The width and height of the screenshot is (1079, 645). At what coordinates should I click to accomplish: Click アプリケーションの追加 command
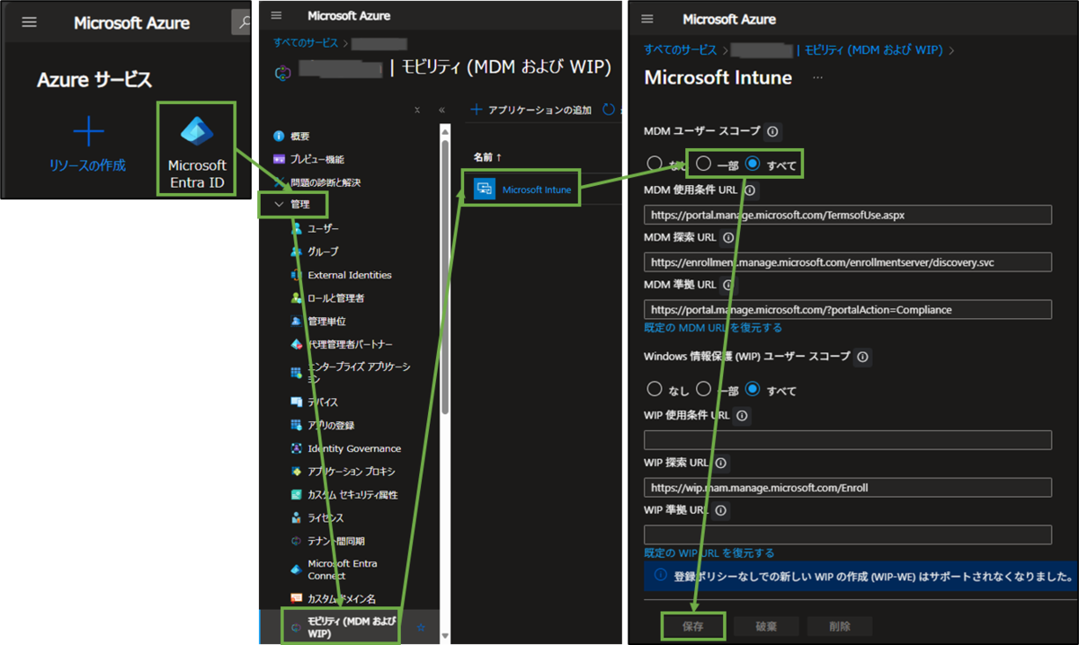(531, 110)
